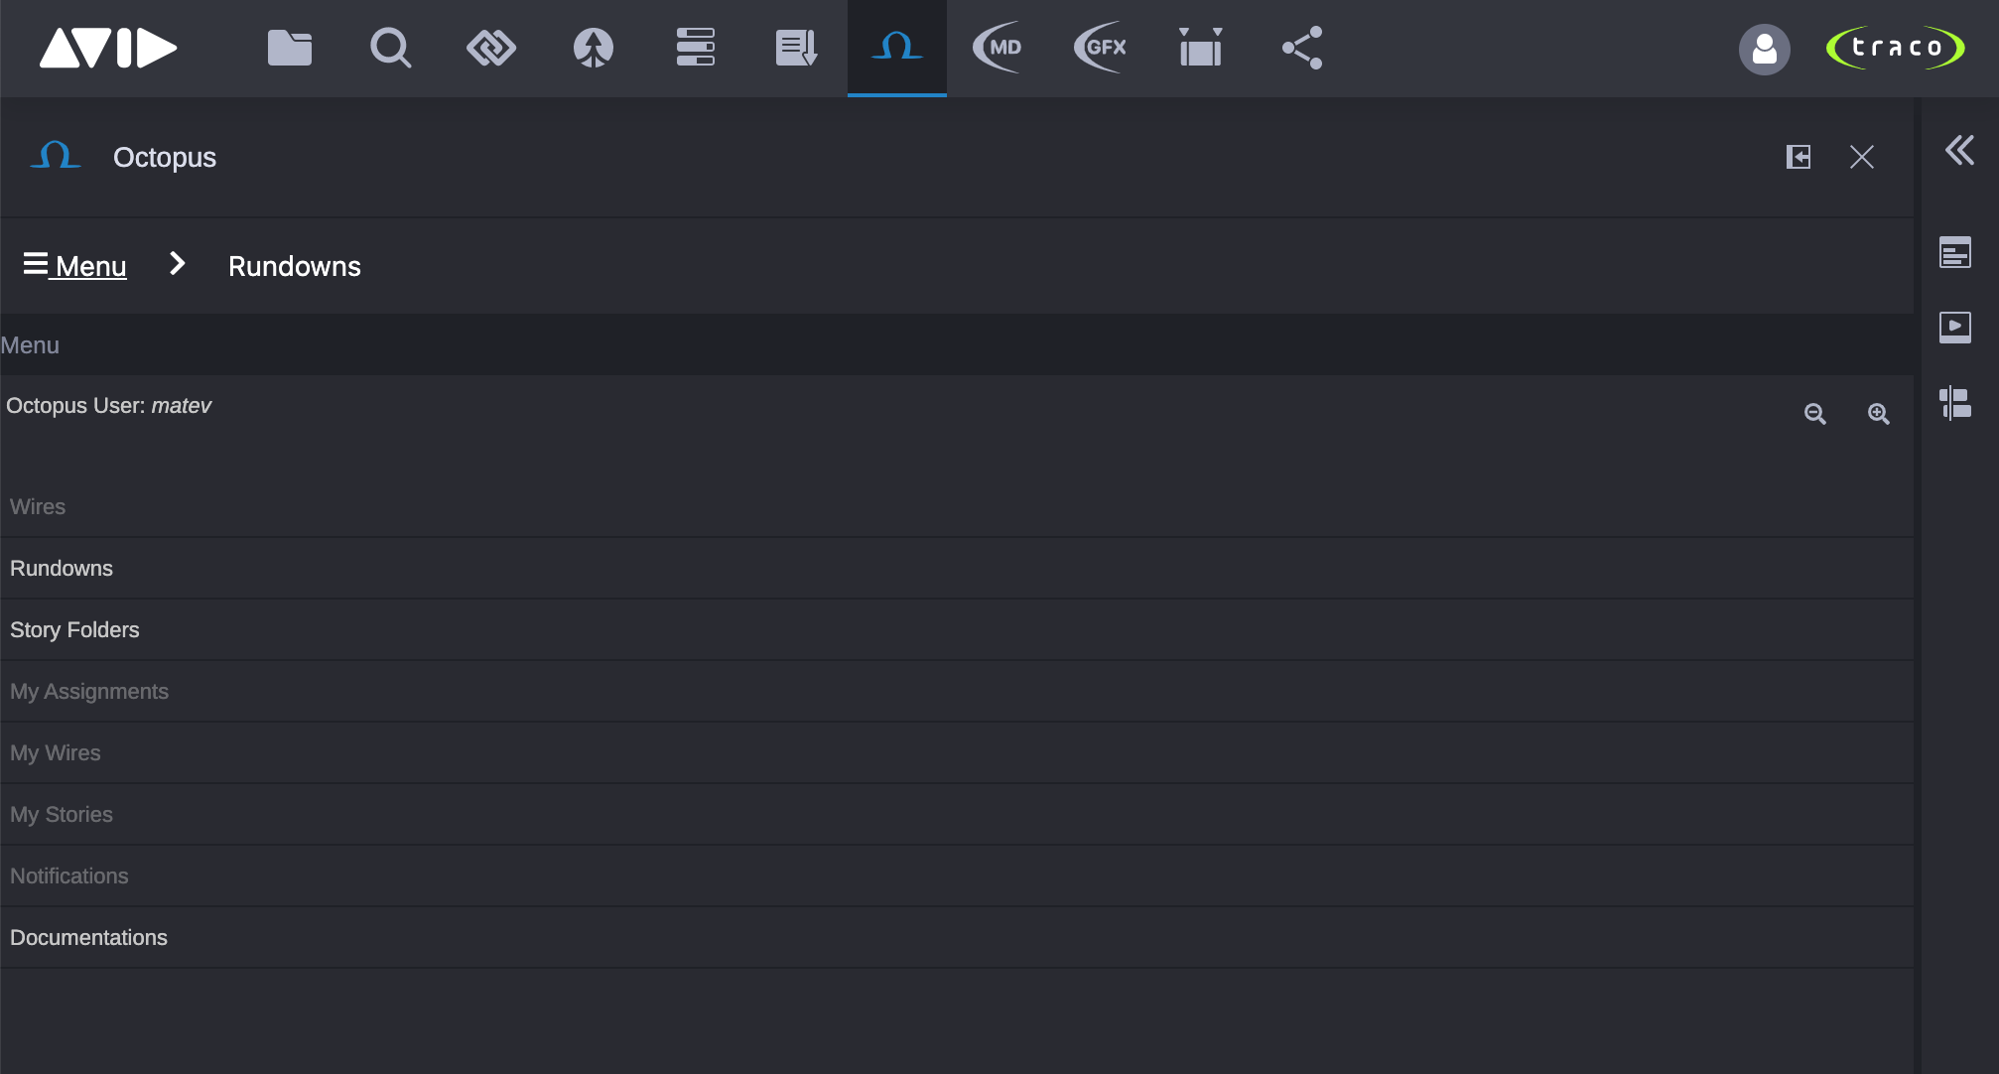The width and height of the screenshot is (1999, 1074).
Task: Open the hamburger Menu link
Action: click(x=75, y=266)
